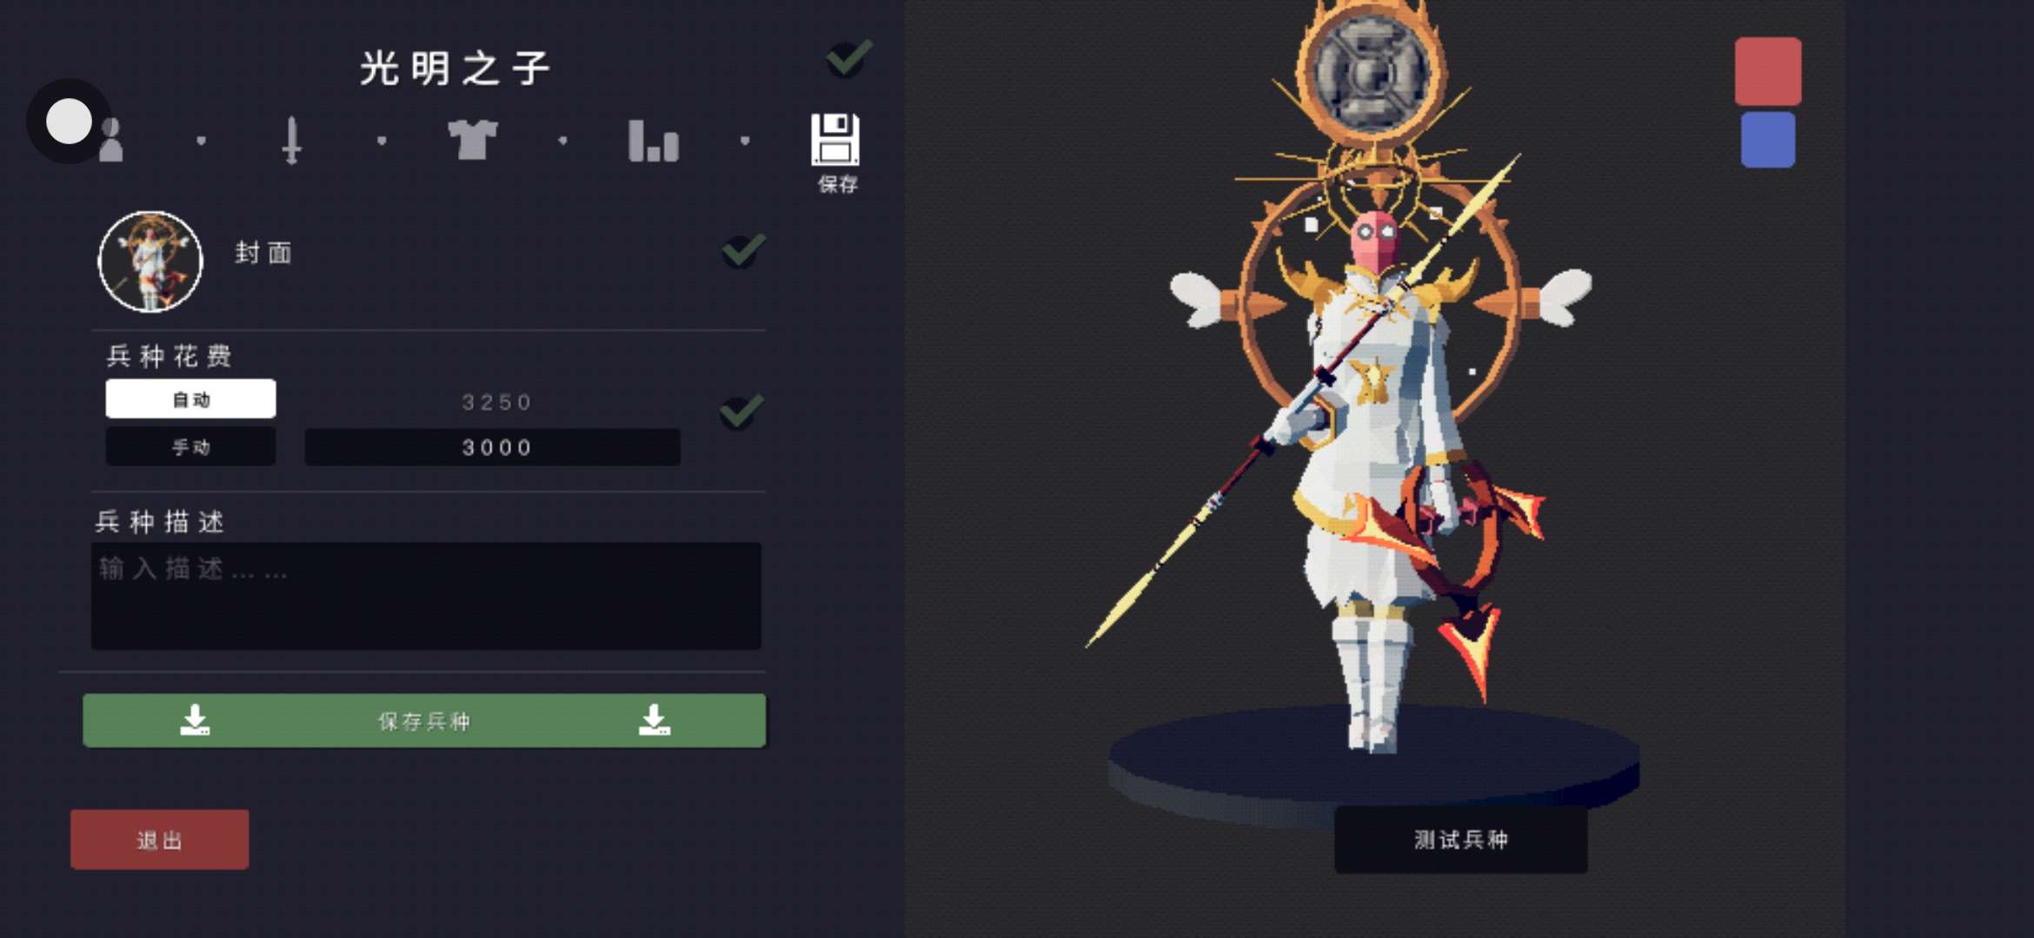Click the red 退出 exit button
The height and width of the screenshot is (938, 2034).
point(160,839)
